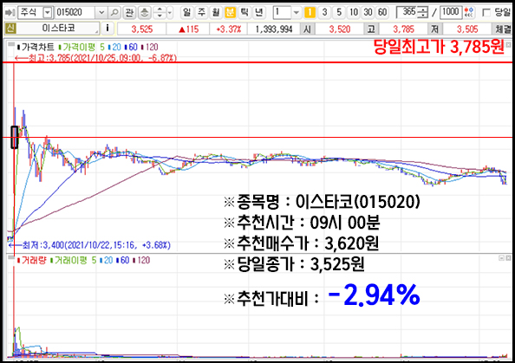Click the round layered icon after 관

click(144, 12)
